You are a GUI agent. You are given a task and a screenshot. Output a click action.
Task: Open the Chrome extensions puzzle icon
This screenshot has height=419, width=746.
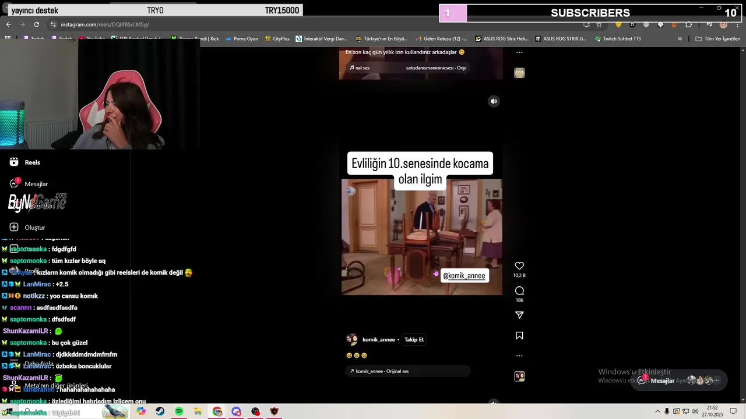689,24
